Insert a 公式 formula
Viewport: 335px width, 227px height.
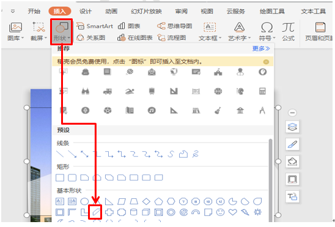point(288,32)
